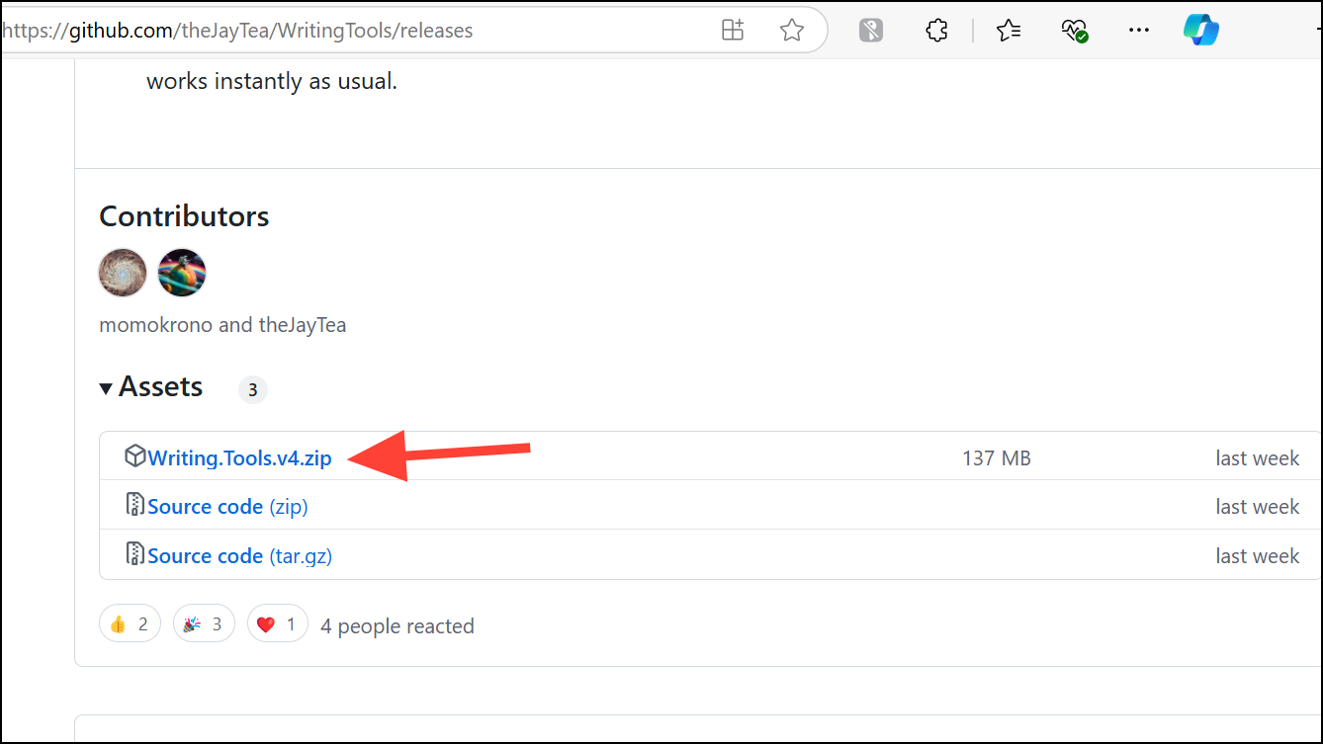Click the 137 MB file size text
This screenshot has height=744, width=1323.
(997, 458)
